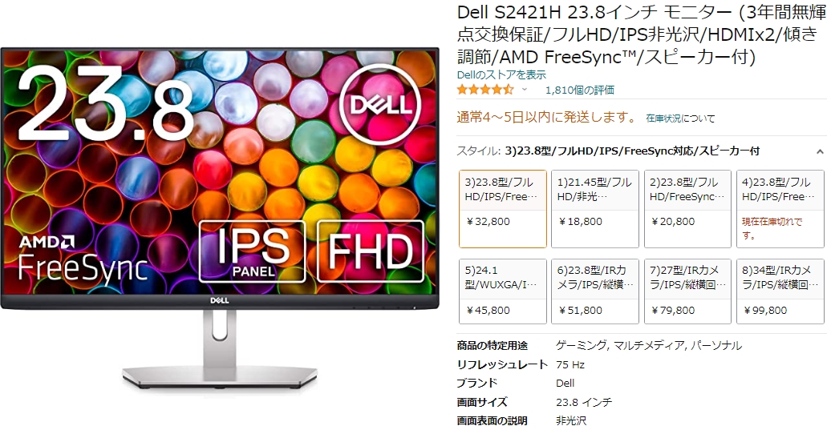Select the 2)23.8型 ￥20,800 style option

(x=687, y=208)
